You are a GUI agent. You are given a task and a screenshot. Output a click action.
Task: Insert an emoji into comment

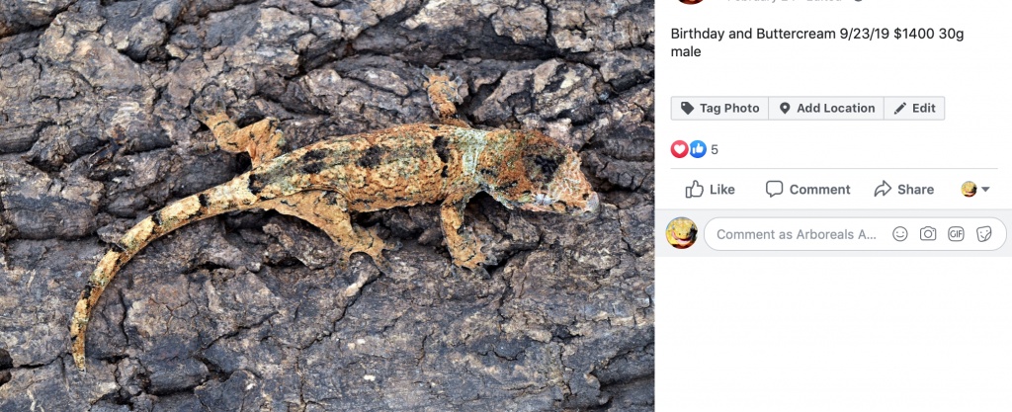click(899, 234)
